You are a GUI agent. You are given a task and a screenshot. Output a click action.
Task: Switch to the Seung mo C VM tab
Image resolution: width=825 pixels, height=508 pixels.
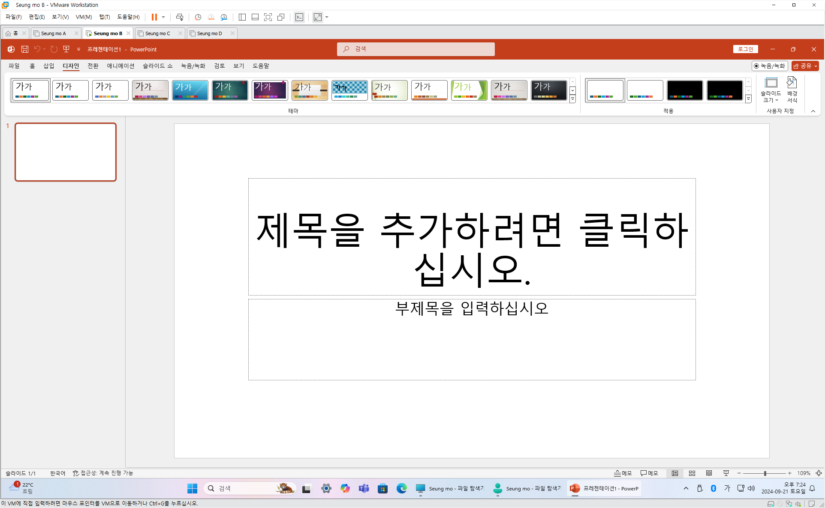pyautogui.click(x=157, y=33)
